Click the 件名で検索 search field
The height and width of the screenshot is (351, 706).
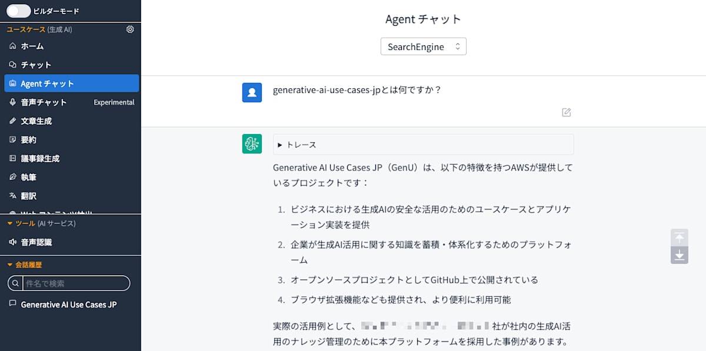pyautogui.click(x=69, y=283)
